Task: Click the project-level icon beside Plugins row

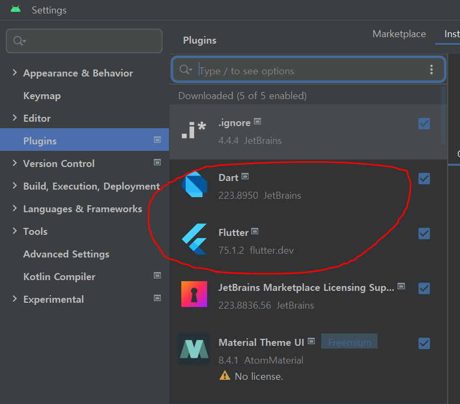Action: [157, 140]
